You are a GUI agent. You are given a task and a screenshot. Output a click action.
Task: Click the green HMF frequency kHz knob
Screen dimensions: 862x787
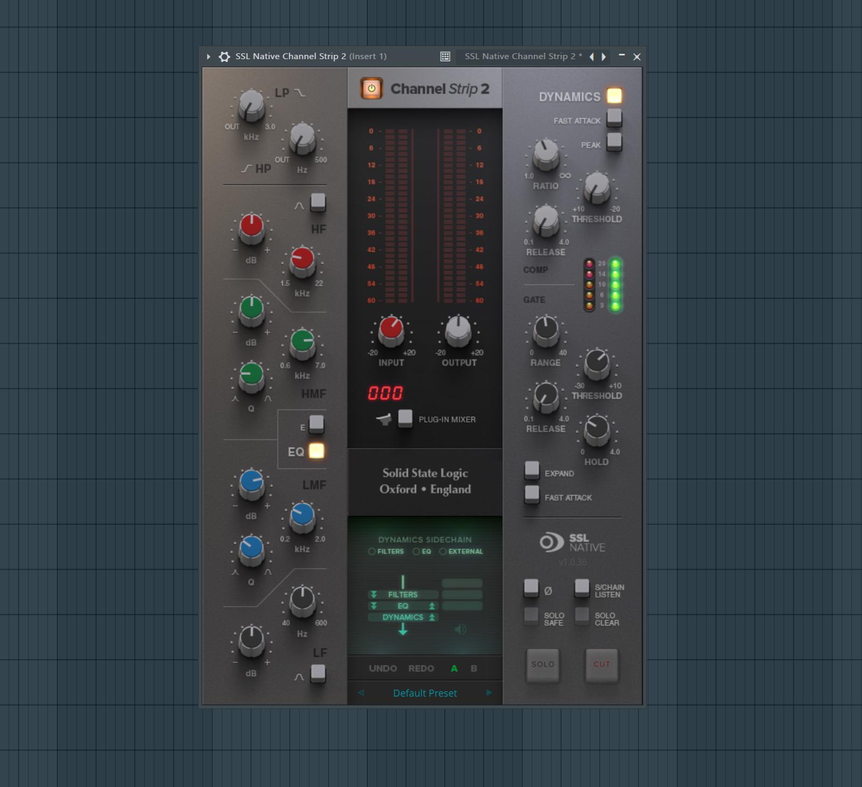click(302, 344)
